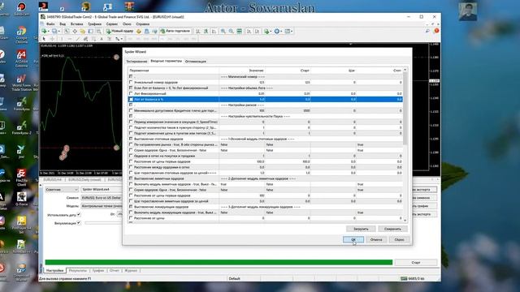The width and height of the screenshot is (520, 292).
Task: Click the MetaEditor yellow icon in toolbar
Action: click(x=139, y=31)
